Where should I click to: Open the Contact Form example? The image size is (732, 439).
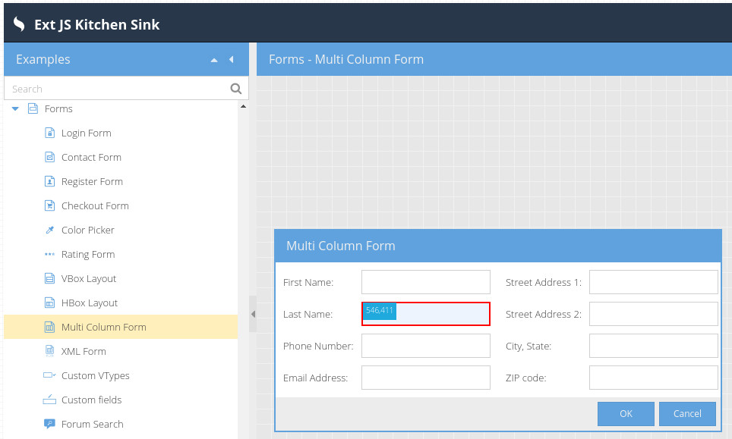[x=91, y=157]
